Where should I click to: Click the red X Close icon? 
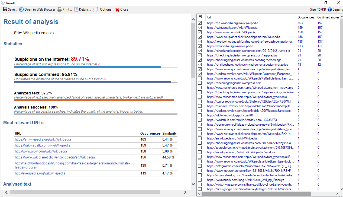pos(117,9)
